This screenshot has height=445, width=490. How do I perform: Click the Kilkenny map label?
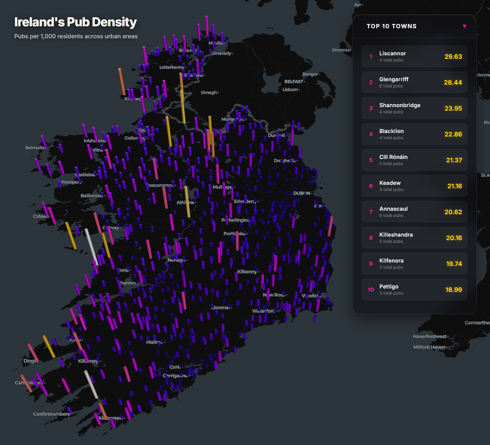pyautogui.click(x=247, y=272)
